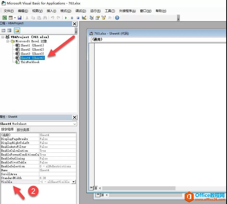Click the Undo toolbar icon
227x204 pixels.
pos(52,18)
